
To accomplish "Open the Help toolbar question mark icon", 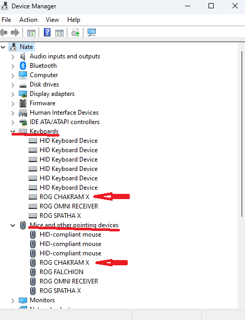I will pos(47,32).
